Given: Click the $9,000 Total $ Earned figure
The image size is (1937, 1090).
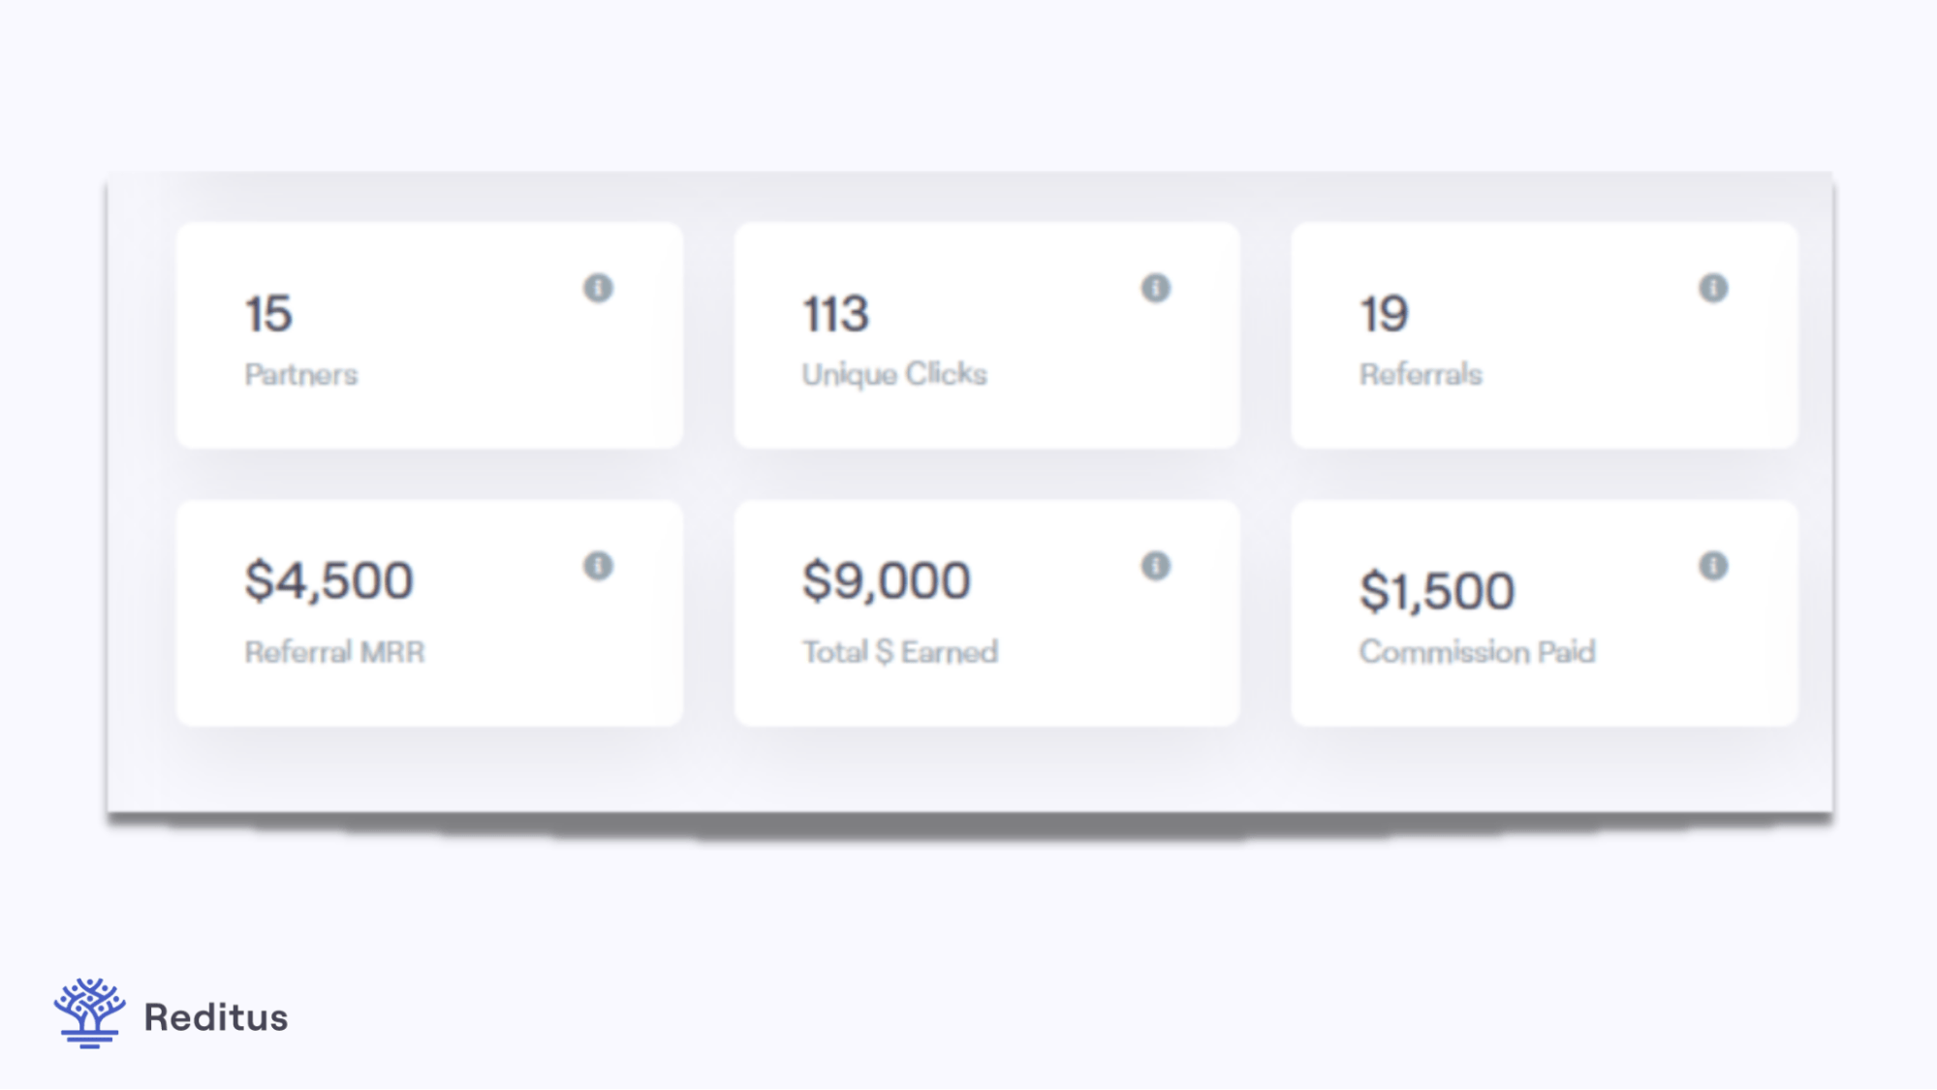Looking at the screenshot, I should (885, 578).
